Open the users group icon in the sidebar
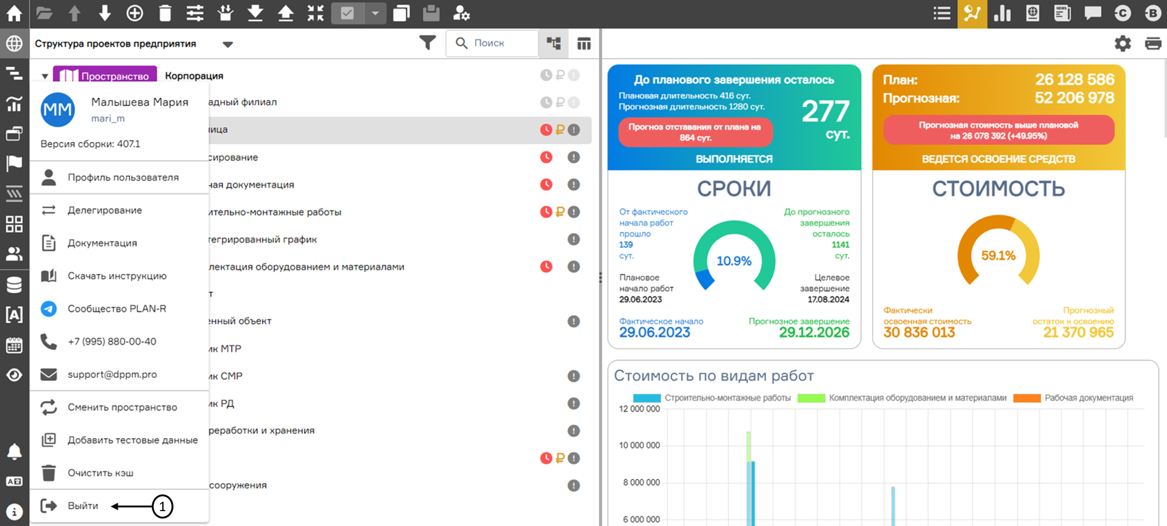 click(x=14, y=254)
